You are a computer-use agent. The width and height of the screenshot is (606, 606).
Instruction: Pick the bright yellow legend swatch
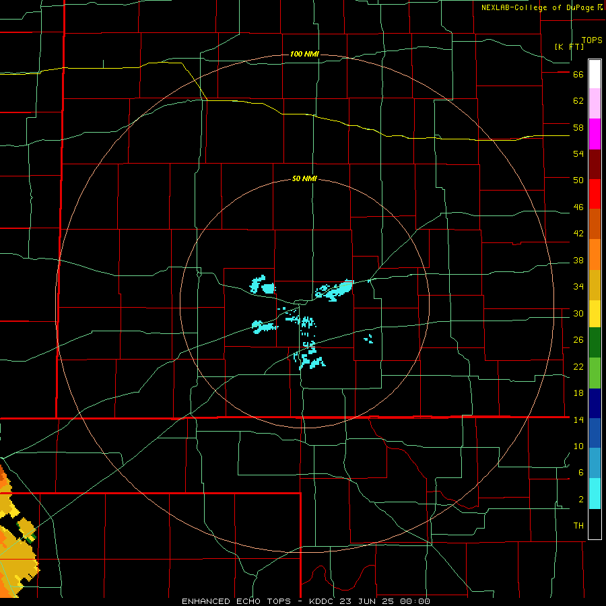click(595, 314)
